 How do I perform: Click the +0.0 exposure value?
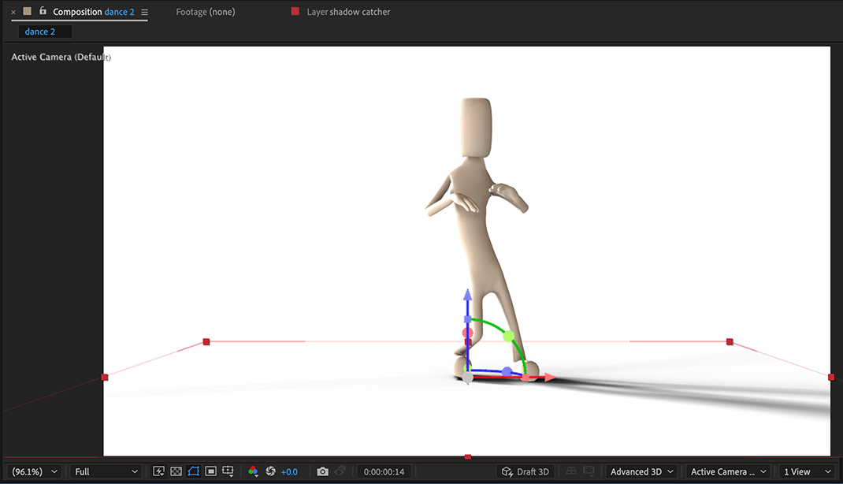pyautogui.click(x=289, y=471)
